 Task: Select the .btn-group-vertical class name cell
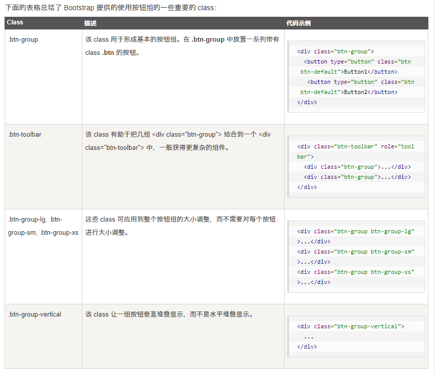point(35,315)
